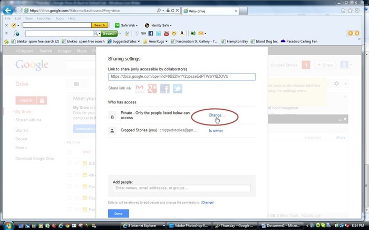Open Island Dog Inc. favorite link
The height and width of the screenshot is (230, 369).
(265, 41)
